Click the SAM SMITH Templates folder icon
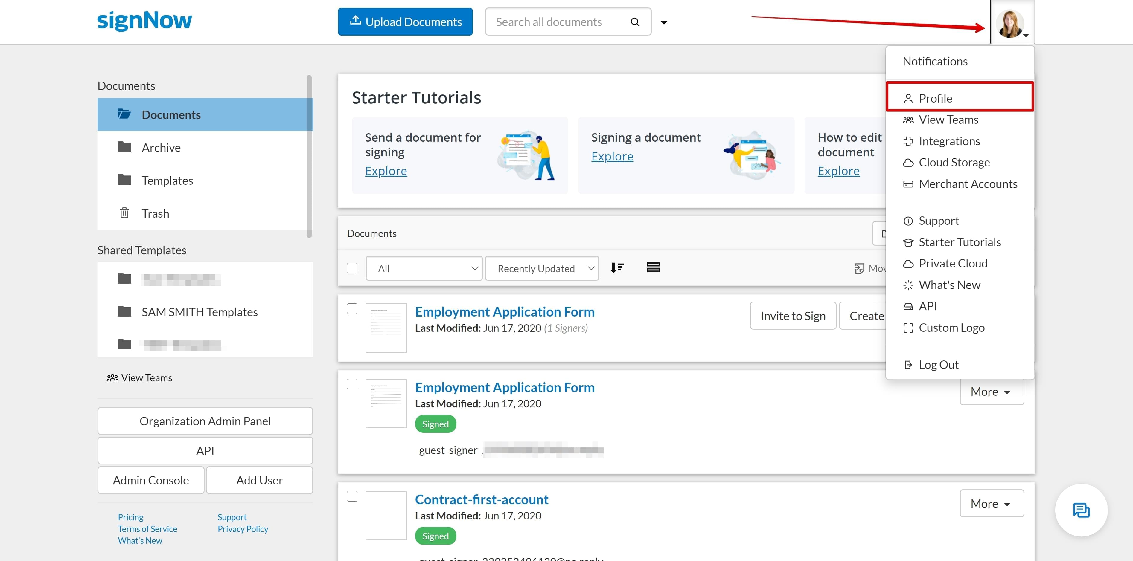The image size is (1133, 561). tap(124, 311)
